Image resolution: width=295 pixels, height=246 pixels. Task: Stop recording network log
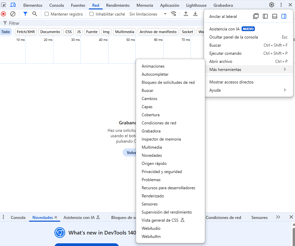click(4, 14)
